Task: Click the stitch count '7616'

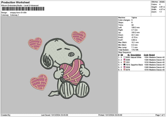Action: 128,65
